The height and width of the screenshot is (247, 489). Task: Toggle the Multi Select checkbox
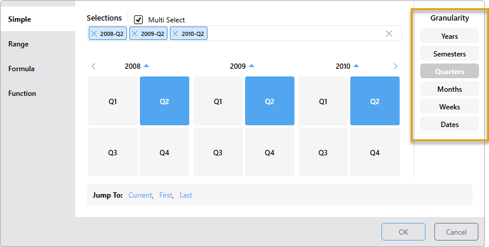point(139,19)
